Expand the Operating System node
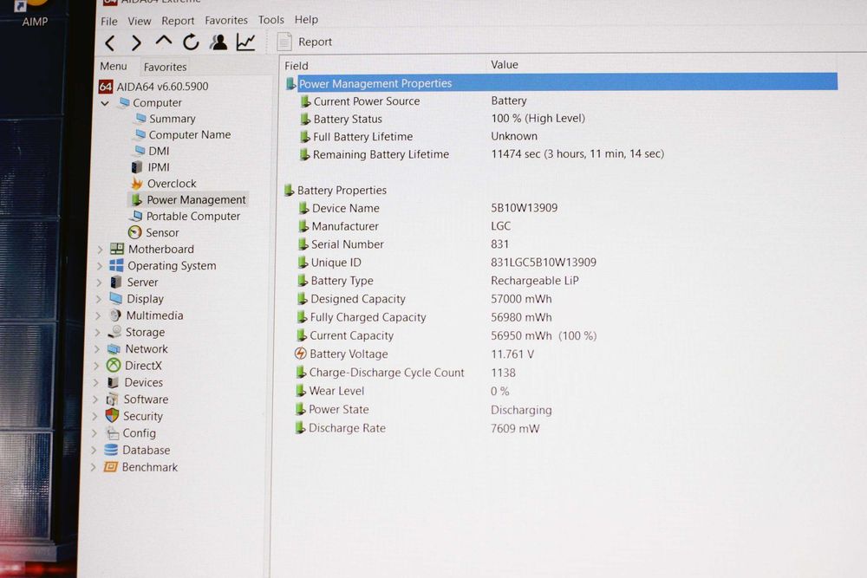The width and height of the screenshot is (867, 578). [x=99, y=266]
